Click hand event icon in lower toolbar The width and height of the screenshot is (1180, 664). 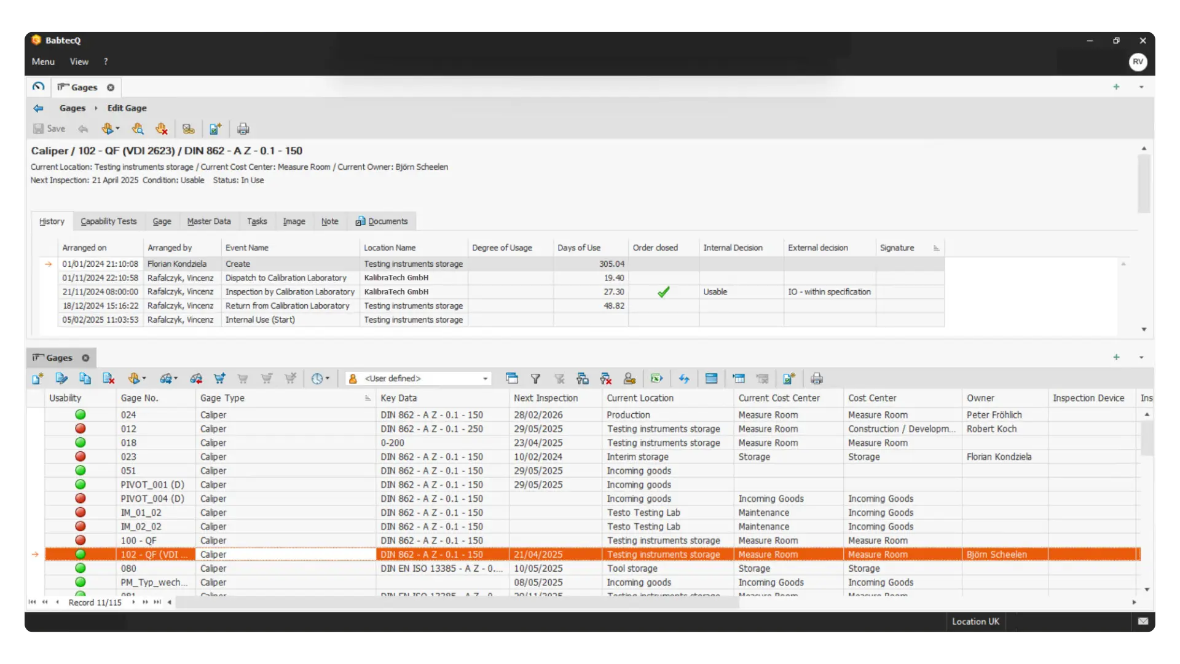pos(133,379)
